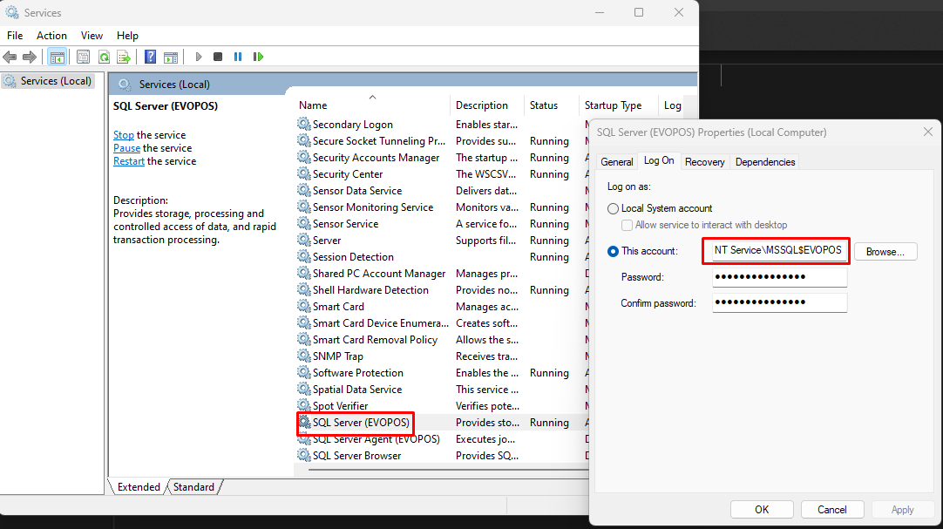Open the Properties toolbar icon
This screenshot has width=943, height=529.
click(83, 58)
